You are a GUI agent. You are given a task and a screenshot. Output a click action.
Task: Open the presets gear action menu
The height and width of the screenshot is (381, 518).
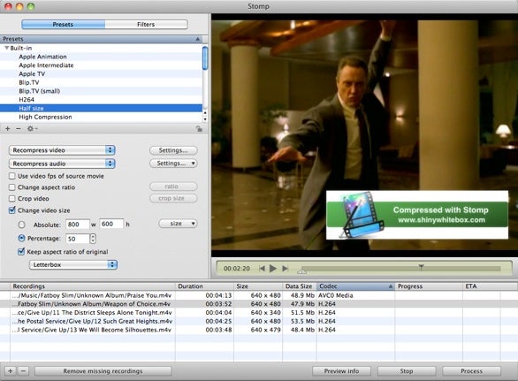click(x=32, y=128)
